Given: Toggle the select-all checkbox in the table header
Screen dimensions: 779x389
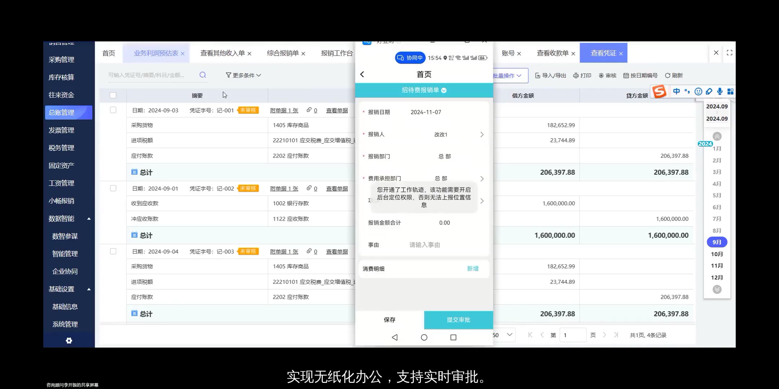Looking at the screenshot, I should point(113,95).
